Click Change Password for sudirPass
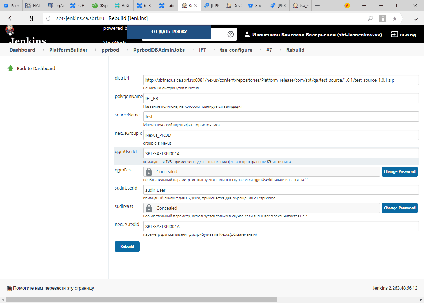 [399, 208]
